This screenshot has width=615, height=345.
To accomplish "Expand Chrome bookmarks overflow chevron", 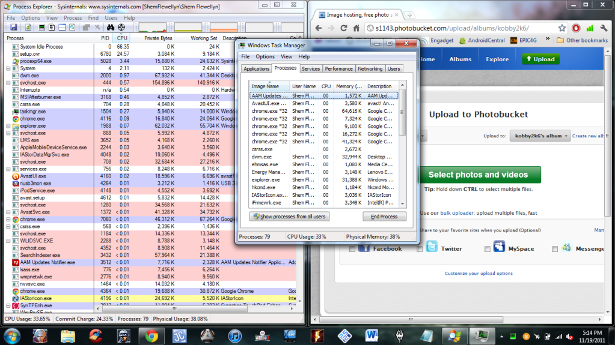I will click(x=548, y=40).
